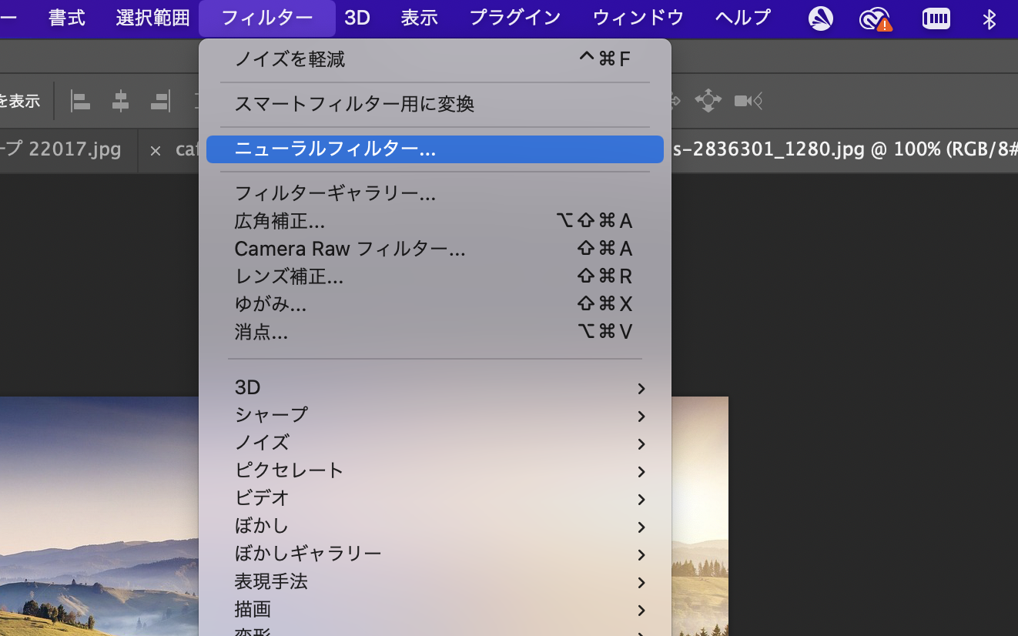Click the Avast icon in the menu bar

pyautogui.click(x=819, y=18)
